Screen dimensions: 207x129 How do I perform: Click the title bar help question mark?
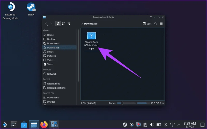tap(151, 17)
